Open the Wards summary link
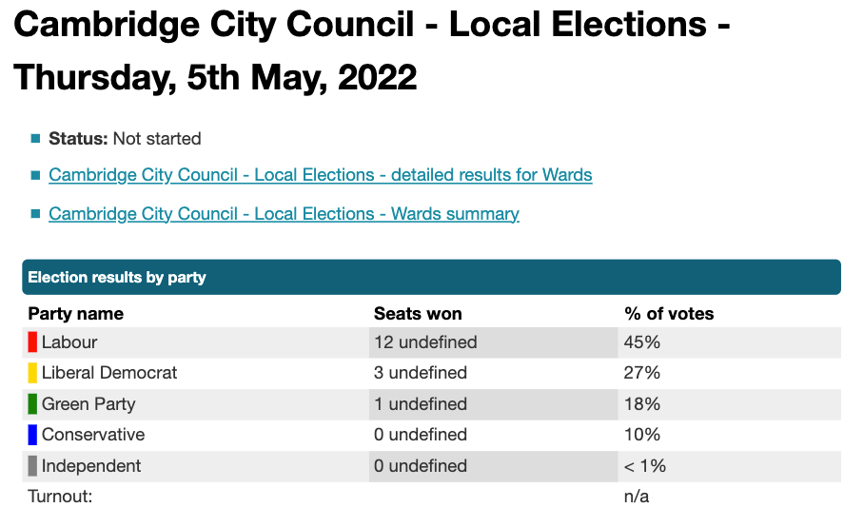The height and width of the screenshot is (527, 844). click(284, 214)
